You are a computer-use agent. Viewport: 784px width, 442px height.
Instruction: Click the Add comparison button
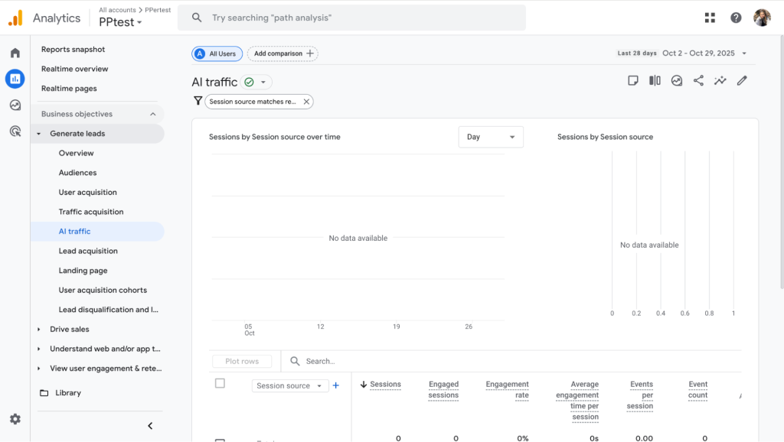283,54
